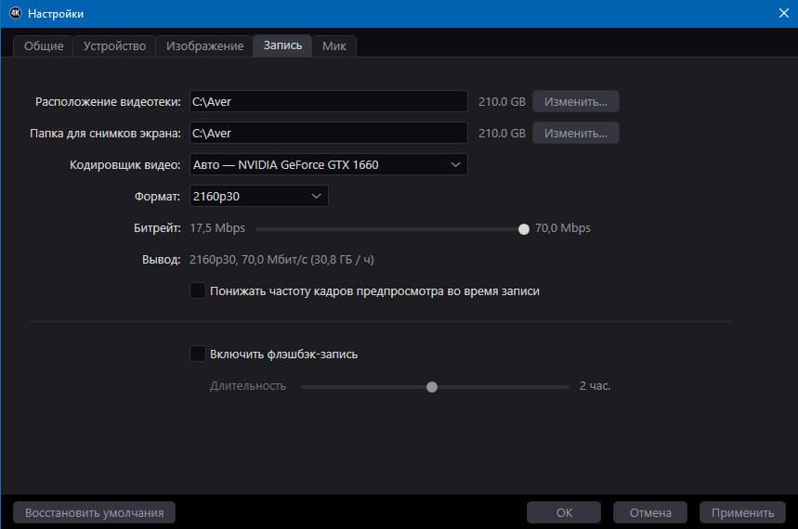Click the 210.0 GB label beside Папка для снимков экрана
Viewport: 798px width, 529px height.
point(502,134)
